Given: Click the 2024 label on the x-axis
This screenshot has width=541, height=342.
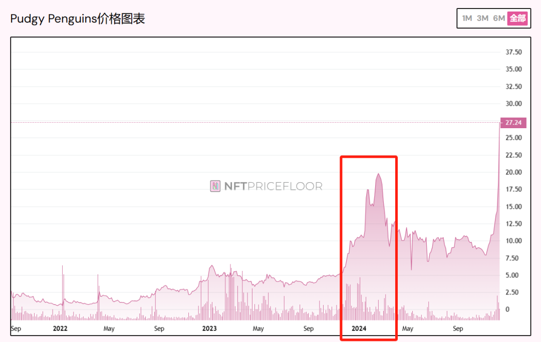Looking at the screenshot, I should pos(358,328).
